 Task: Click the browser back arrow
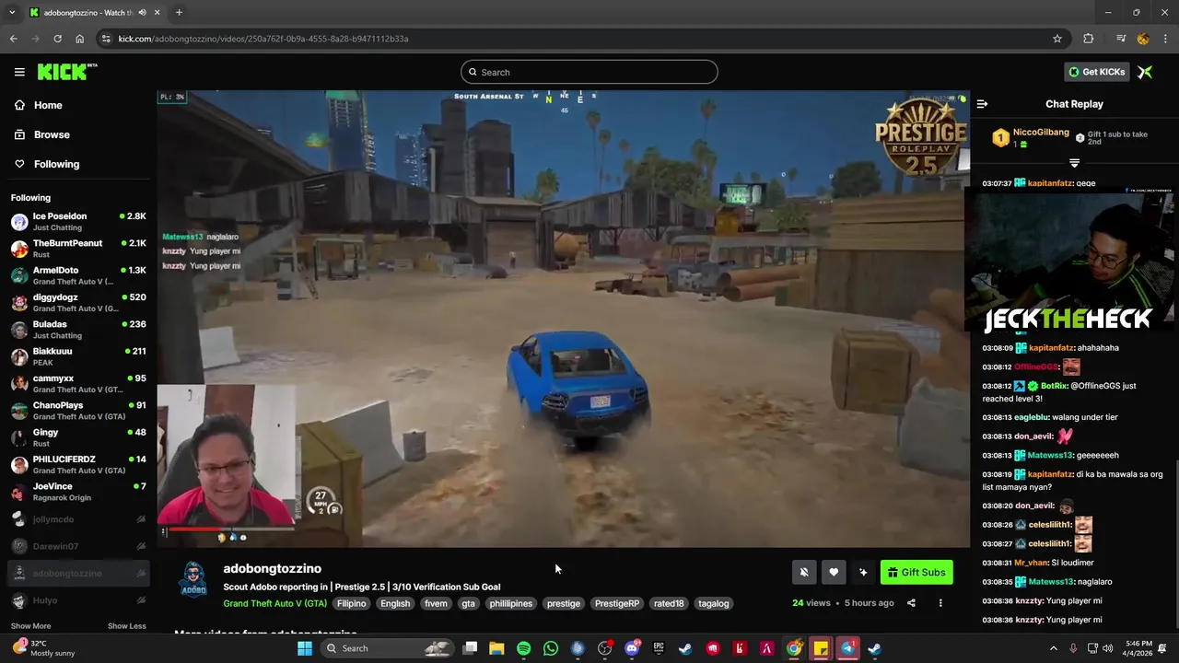(13, 39)
